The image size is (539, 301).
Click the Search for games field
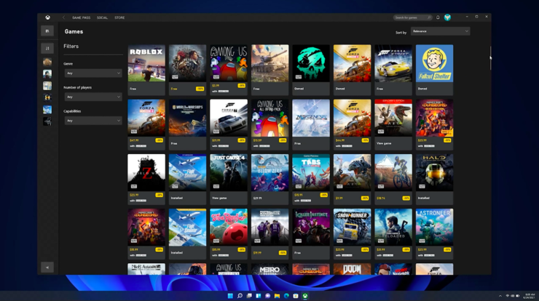[412, 17]
